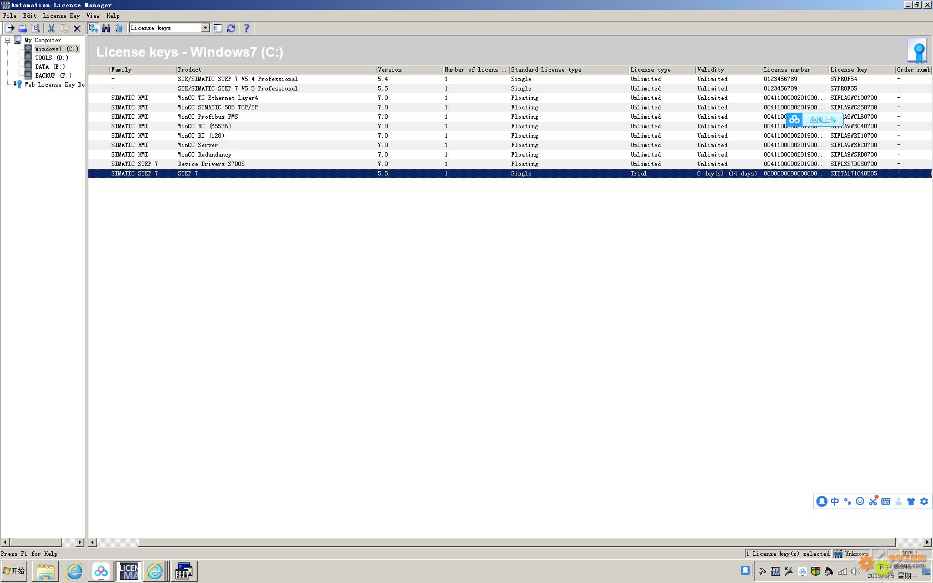Open the Start button on the taskbar

pos(14,571)
